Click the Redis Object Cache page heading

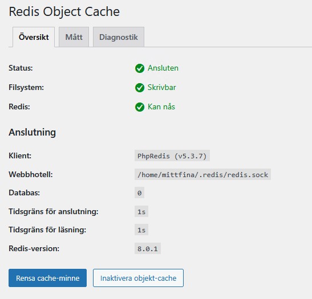pyautogui.click(x=64, y=11)
